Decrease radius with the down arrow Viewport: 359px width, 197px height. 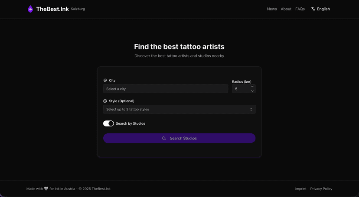pyautogui.click(x=252, y=91)
